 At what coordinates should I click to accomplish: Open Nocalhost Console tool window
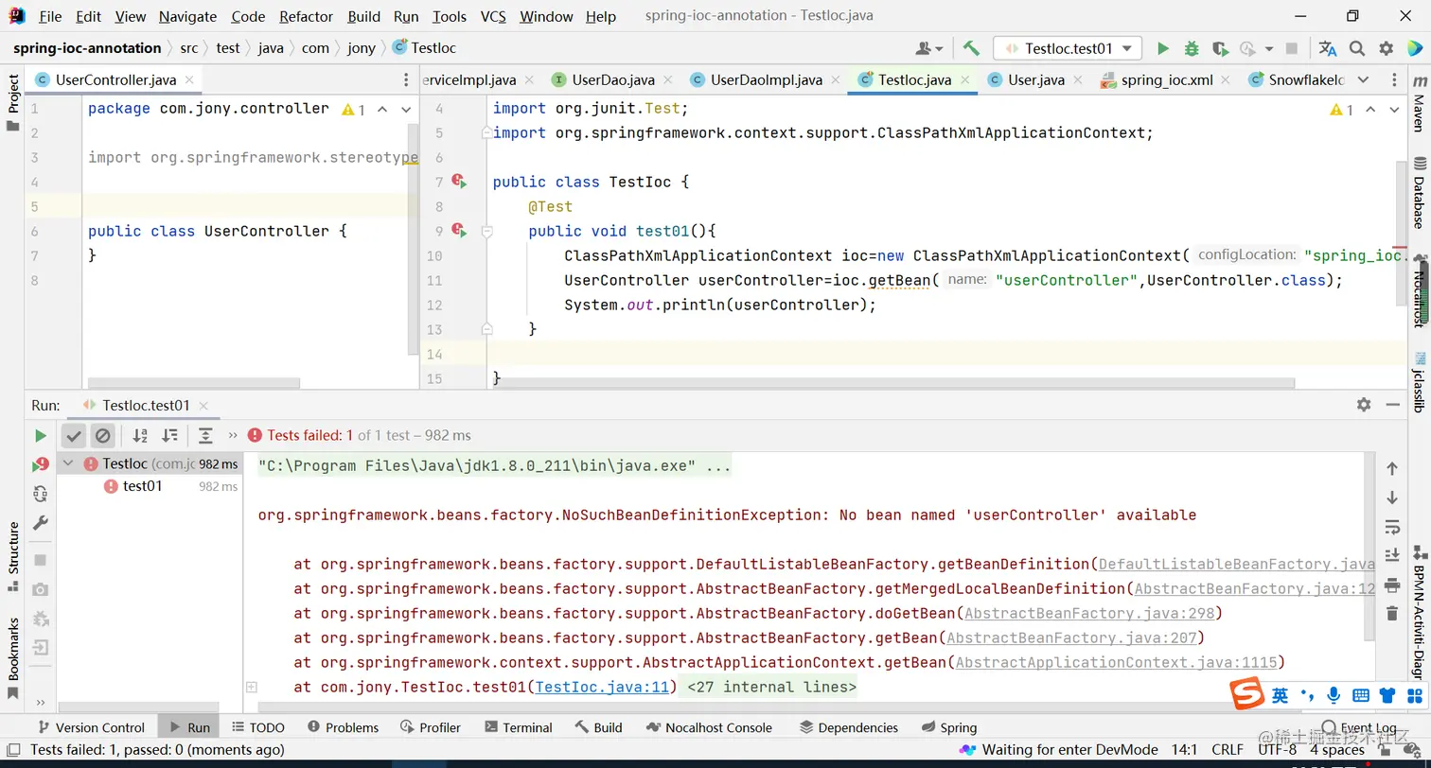point(708,727)
